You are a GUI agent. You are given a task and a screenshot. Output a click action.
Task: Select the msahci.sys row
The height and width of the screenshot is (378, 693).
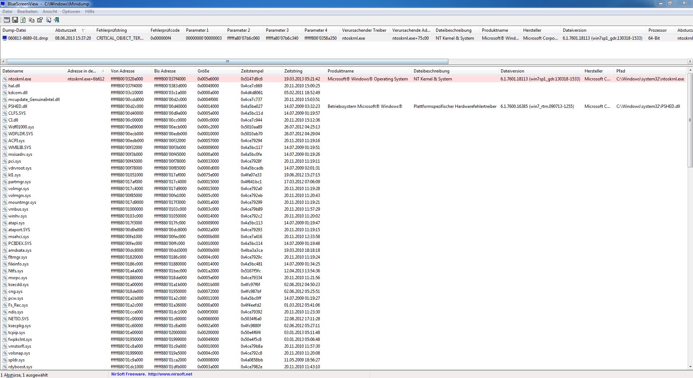(x=344, y=237)
